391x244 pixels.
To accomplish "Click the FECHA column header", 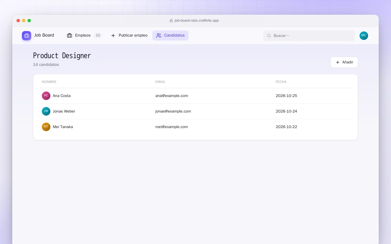I will (281, 82).
